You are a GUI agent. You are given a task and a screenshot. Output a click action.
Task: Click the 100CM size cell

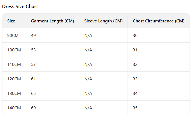click(x=14, y=50)
